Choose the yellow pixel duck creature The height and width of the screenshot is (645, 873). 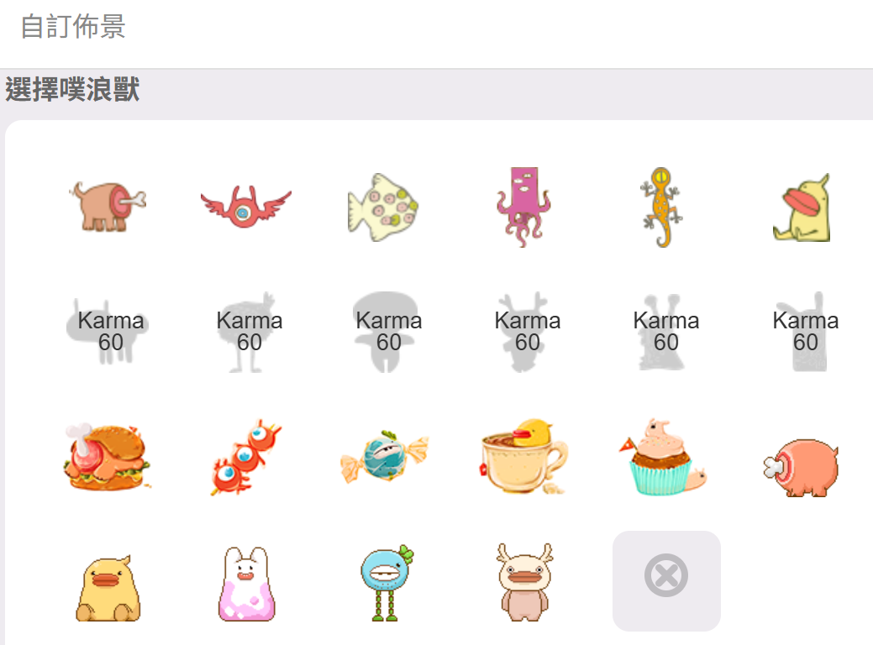click(108, 588)
